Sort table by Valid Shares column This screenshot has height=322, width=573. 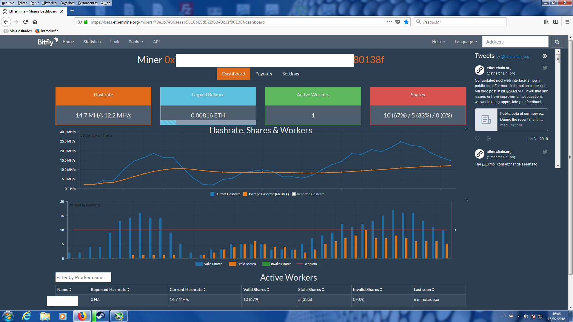256,290
